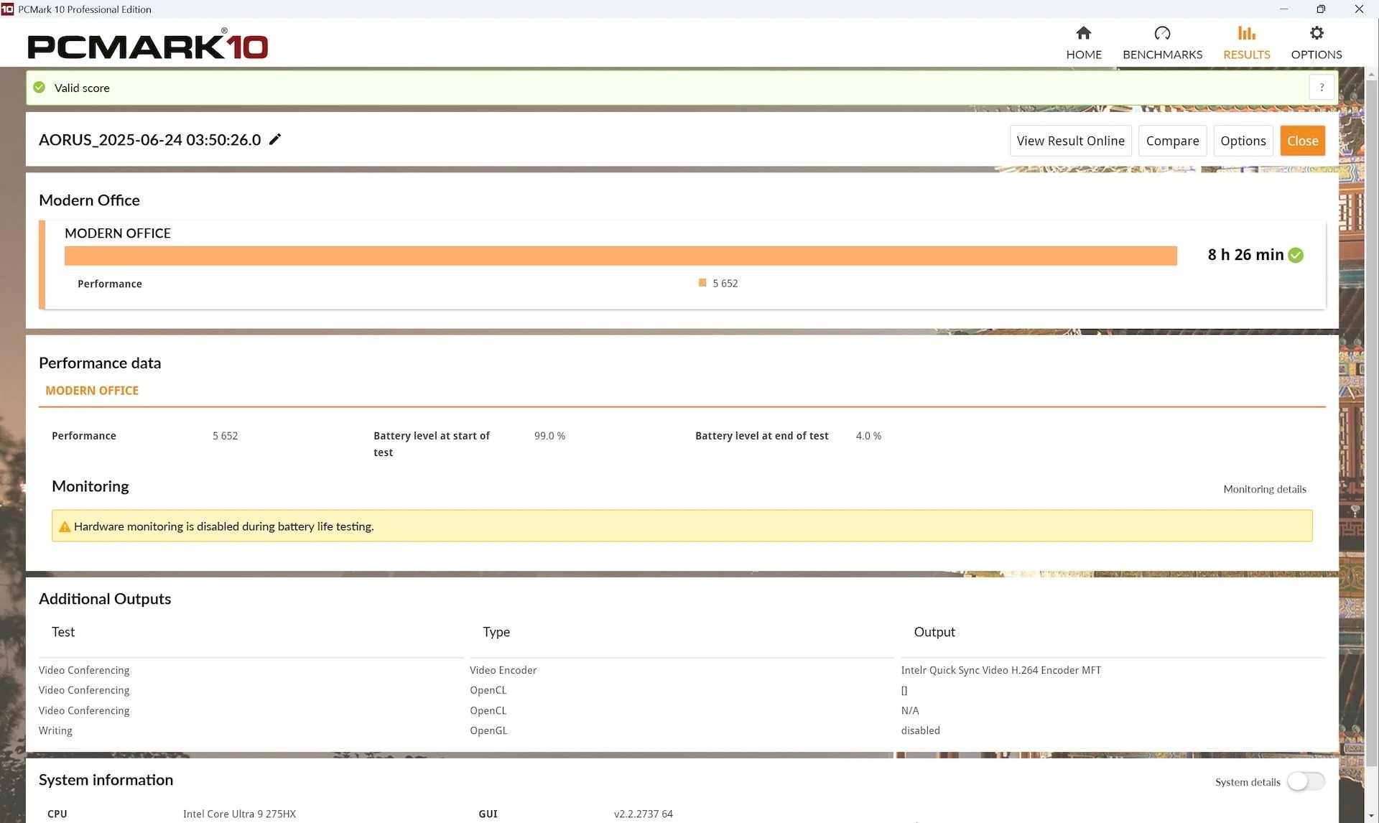Image resolution: width=1379 pixels, height=823 pixels.
Task: Open Benchmarks via the gauge icon
Action: click(1161, 33)
